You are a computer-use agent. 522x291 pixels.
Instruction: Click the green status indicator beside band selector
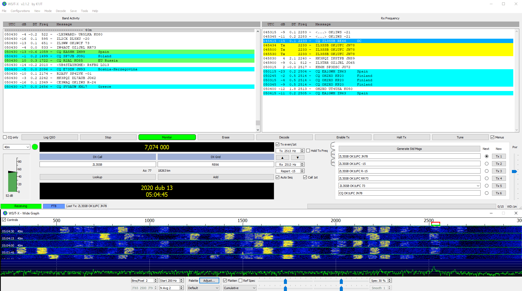35,147
